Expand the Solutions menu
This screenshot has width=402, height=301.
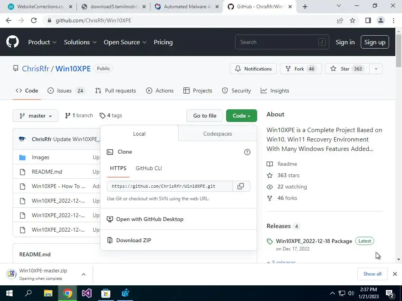coord(80,42)
